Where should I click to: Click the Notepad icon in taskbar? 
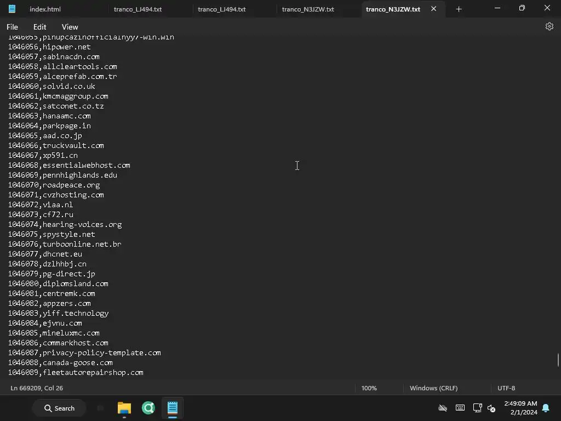(x=173, y=408)
